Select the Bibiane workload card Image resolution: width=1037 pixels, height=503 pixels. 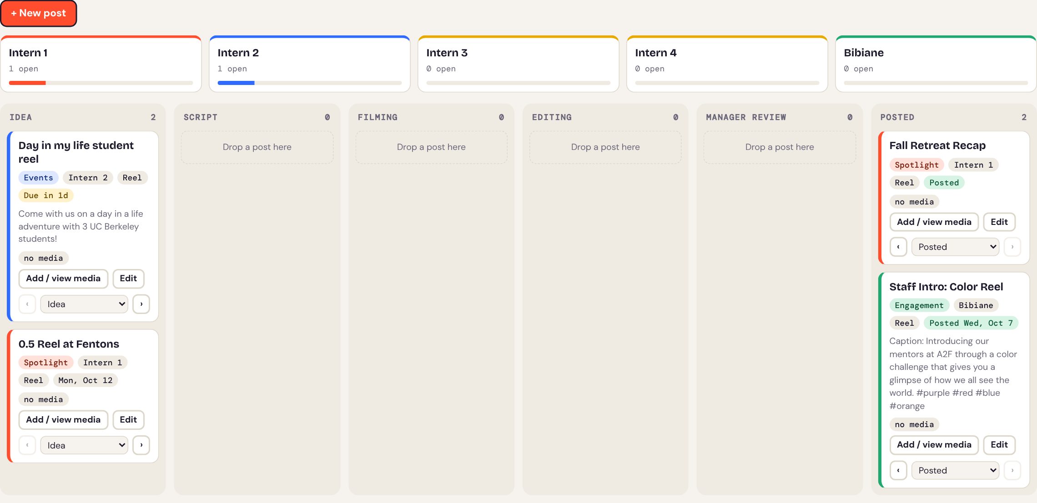pyautogui.click(x=936, y=64)
